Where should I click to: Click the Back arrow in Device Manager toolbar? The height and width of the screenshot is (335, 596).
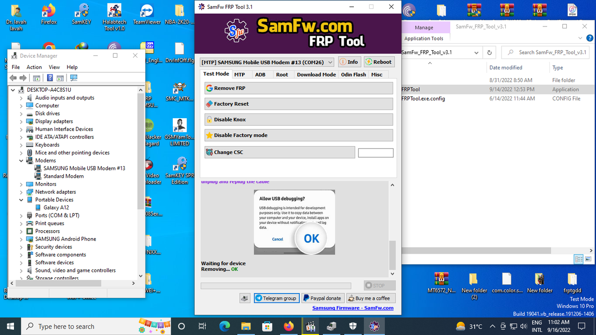(x=13, y=78)
